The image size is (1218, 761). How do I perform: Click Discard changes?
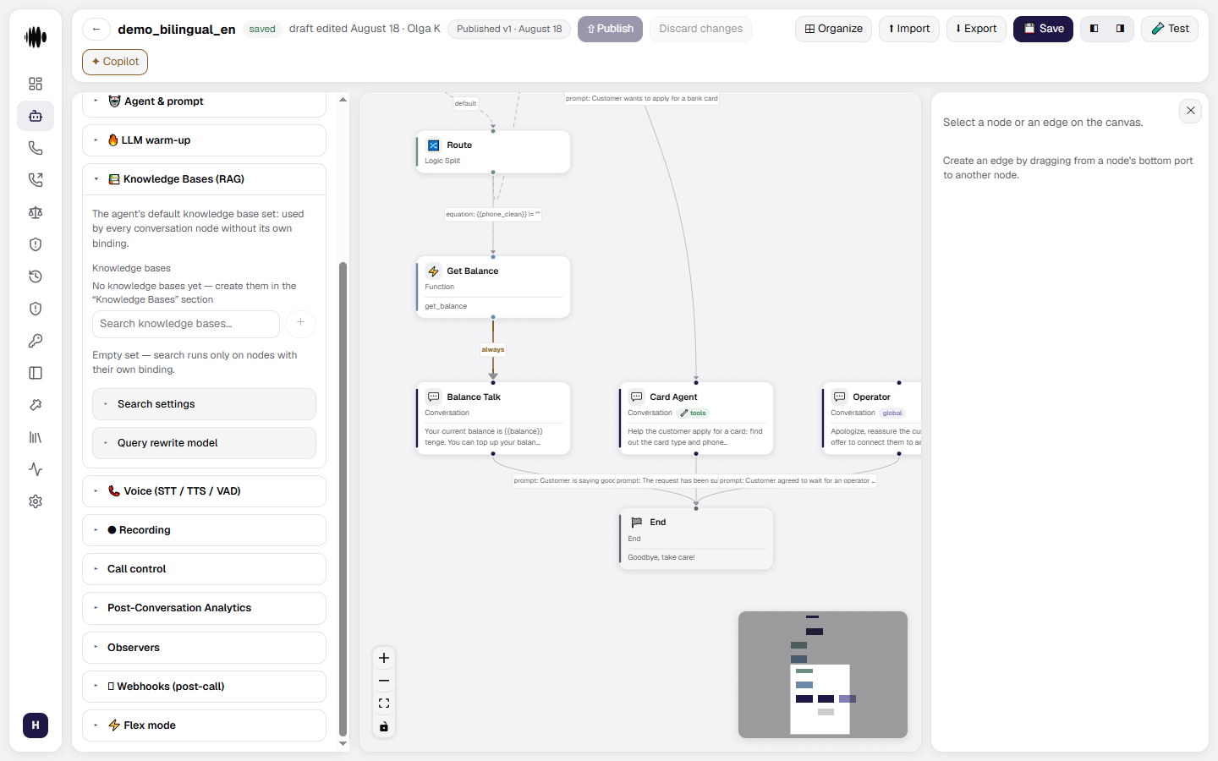point(700,29)
